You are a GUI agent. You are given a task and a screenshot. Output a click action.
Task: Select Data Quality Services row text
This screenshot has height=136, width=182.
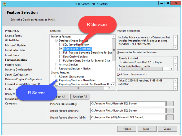click(75, 57)
